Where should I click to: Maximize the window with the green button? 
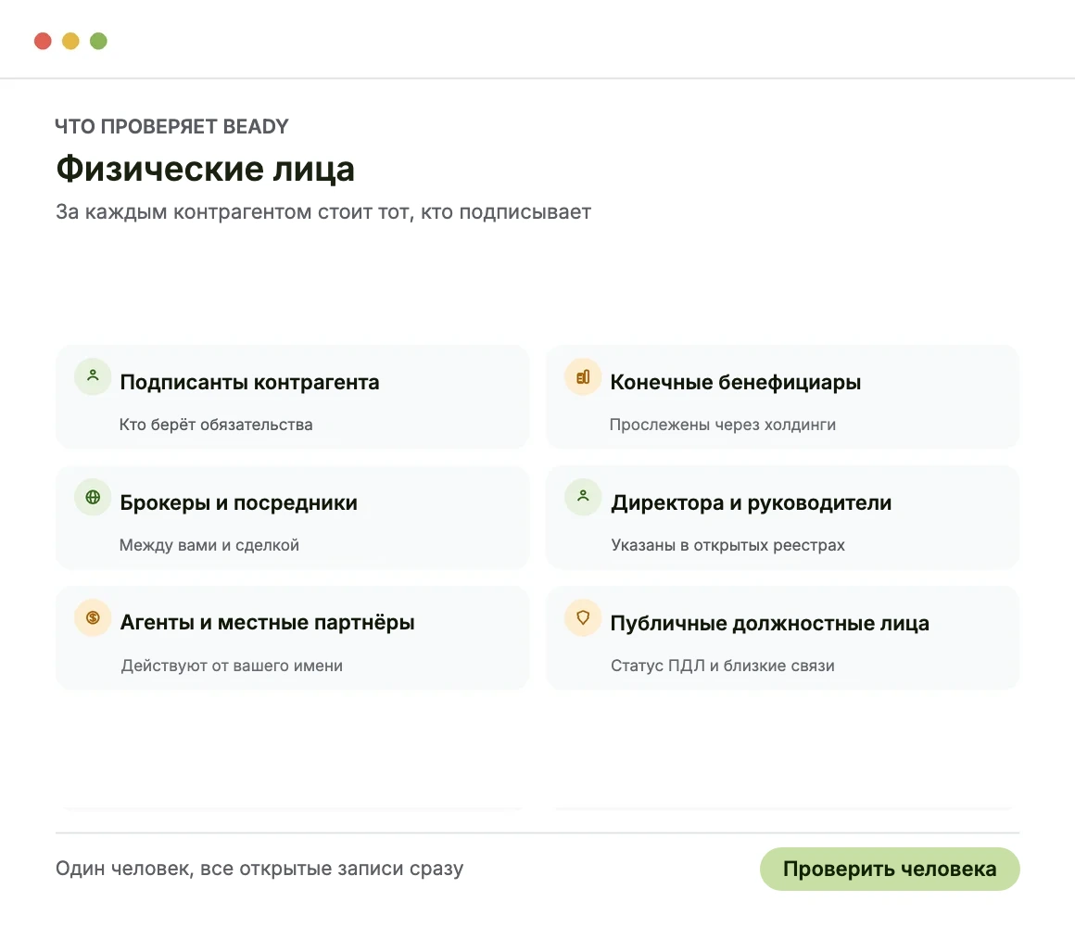[99, 41]
